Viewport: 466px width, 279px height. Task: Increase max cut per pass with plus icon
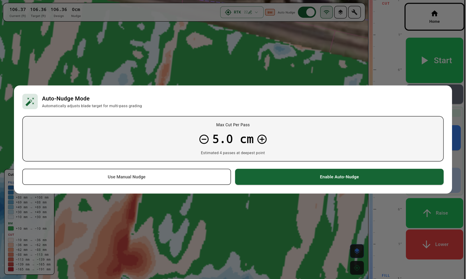[262, 139]
